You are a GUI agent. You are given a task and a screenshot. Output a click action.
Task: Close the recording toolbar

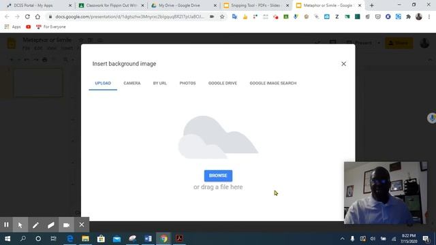click(82, 225)
